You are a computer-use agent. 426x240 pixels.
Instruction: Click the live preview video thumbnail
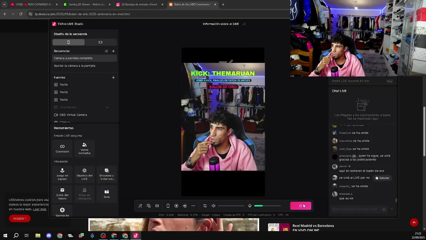click(223, 117)
